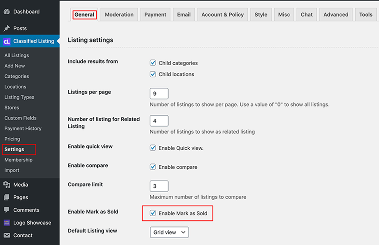Click the "Maximum number of listings to compare" hint
379x245 pixels.
198,197
